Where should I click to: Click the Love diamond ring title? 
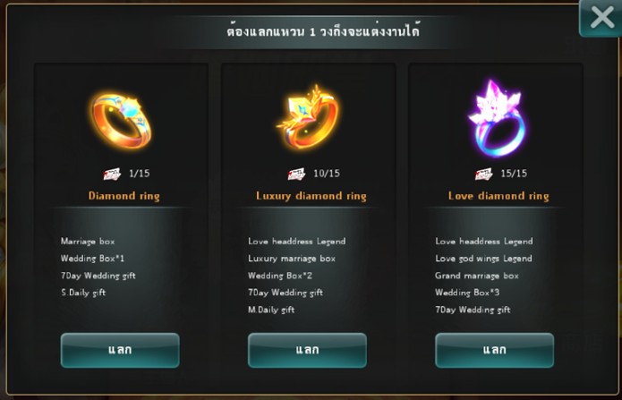(498, 196)
